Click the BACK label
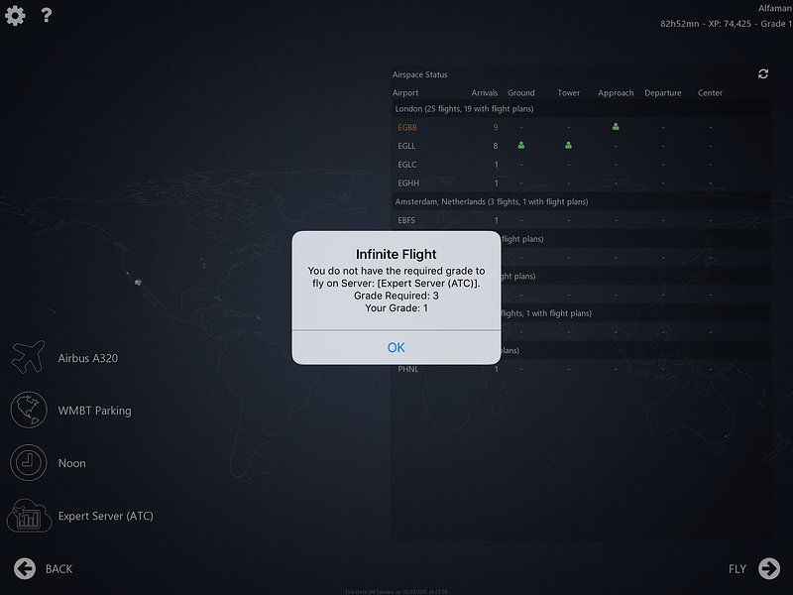Viewport: 793px width, 595px height. click(58, 569)
